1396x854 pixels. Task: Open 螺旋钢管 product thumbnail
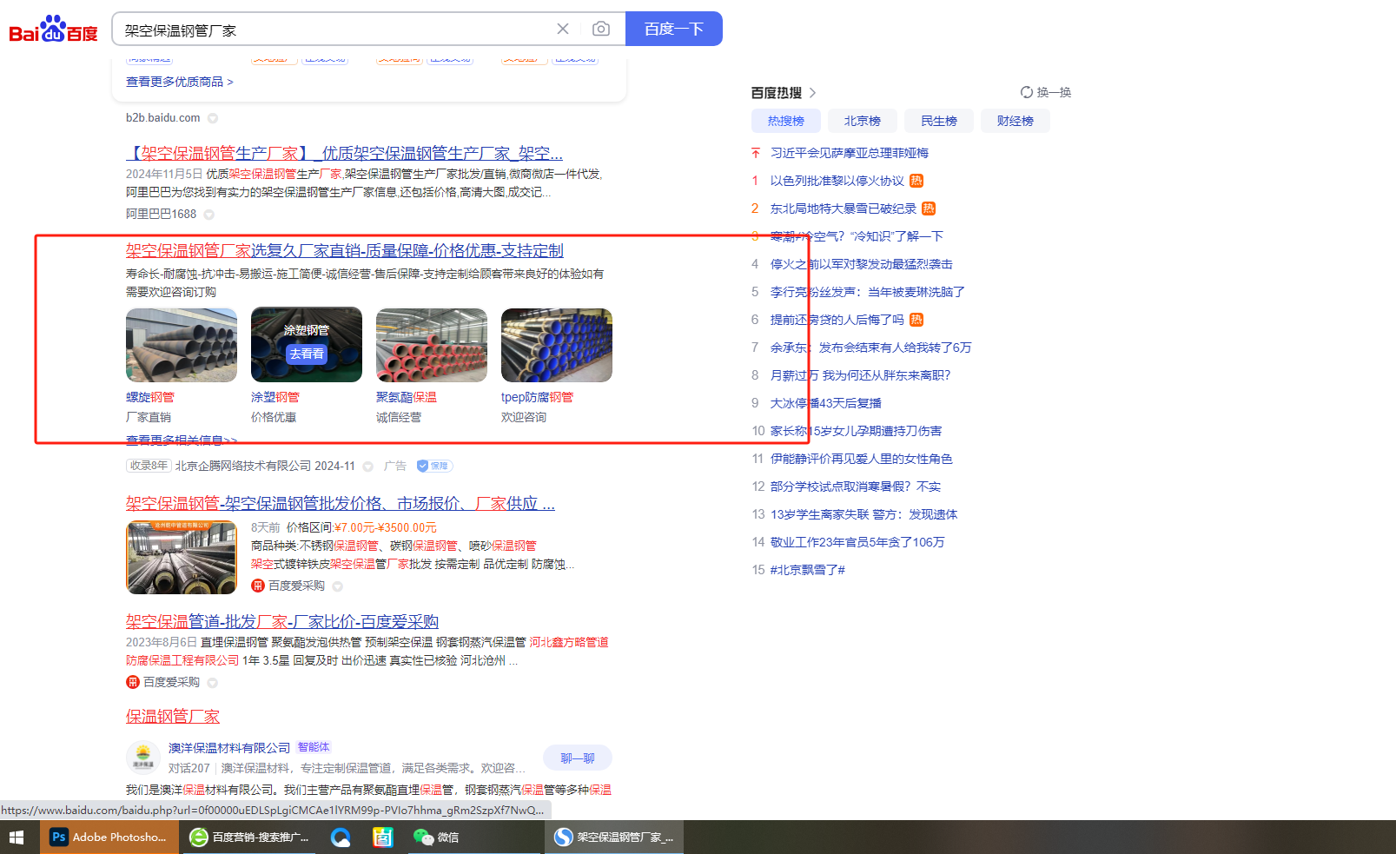(x=182, y=345)
